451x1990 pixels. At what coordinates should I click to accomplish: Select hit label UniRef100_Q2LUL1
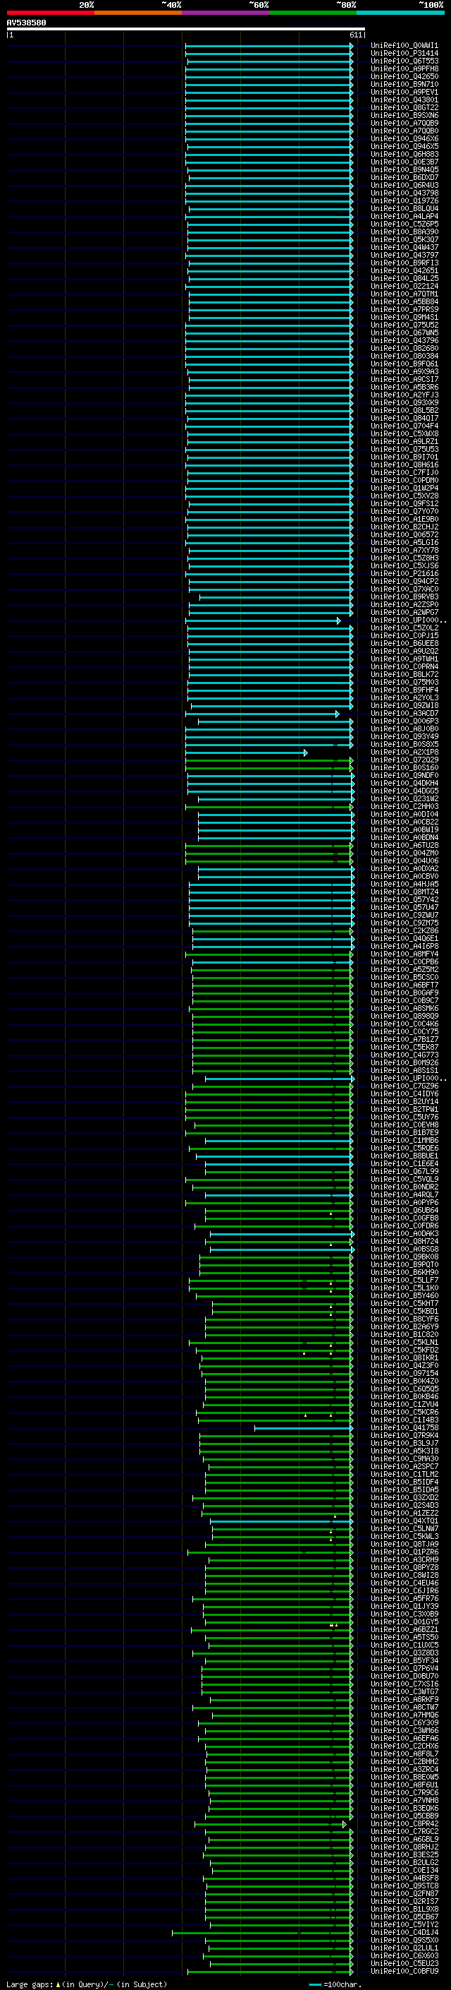[404, 1948]
